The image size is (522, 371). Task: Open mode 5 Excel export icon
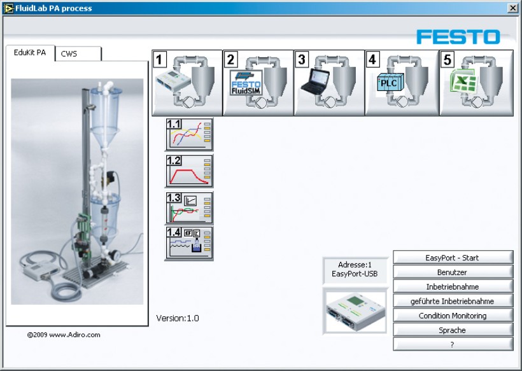tap(476, 83)
